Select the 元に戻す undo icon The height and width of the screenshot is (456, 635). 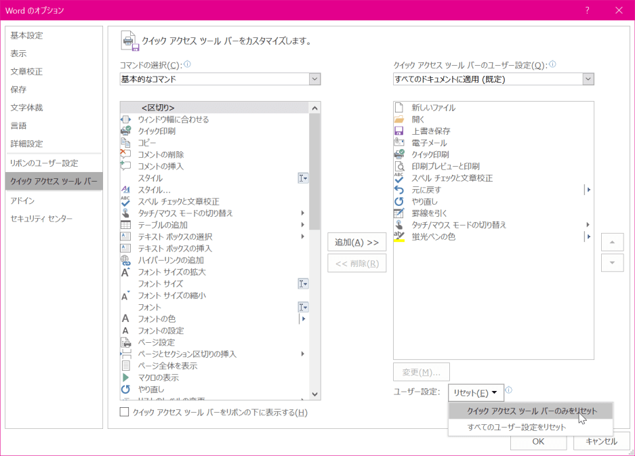399,190
